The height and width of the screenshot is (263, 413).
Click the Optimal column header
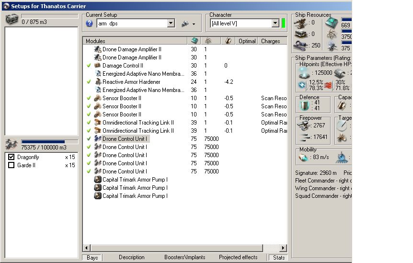tap(247, 41)
